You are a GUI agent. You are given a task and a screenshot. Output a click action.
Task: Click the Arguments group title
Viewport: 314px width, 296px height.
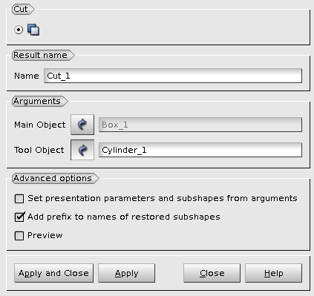[x=37, y=101]
